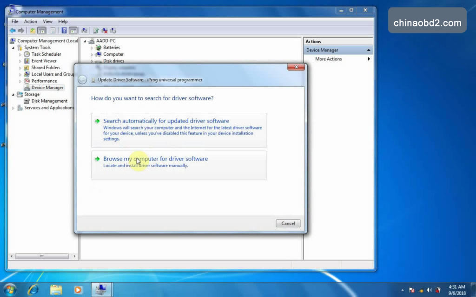
Task: Collapse the Device Manager actions section
Action: [x=369, y=50]
